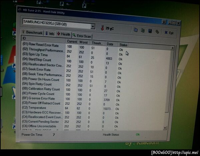Select the Start/Stop Count row
The width and height of the screenshot is (200, 156).
(x=72, y=61)
